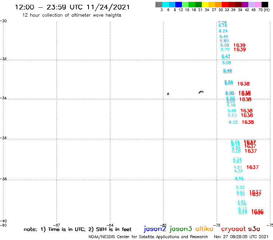Click the orange 'altika' satellite label

pos(204,229)
